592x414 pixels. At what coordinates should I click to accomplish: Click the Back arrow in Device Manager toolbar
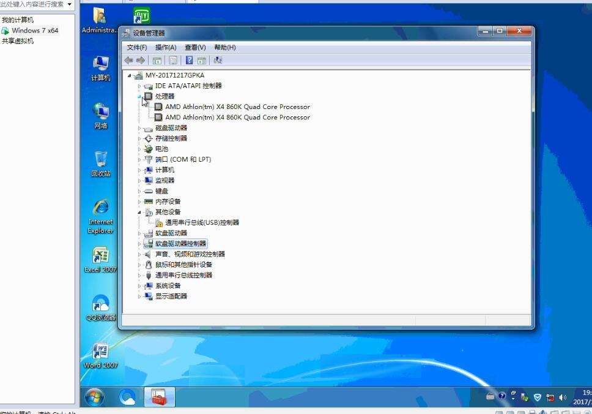[x=128, y=60]
